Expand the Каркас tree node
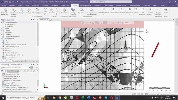 pos(1,49)
